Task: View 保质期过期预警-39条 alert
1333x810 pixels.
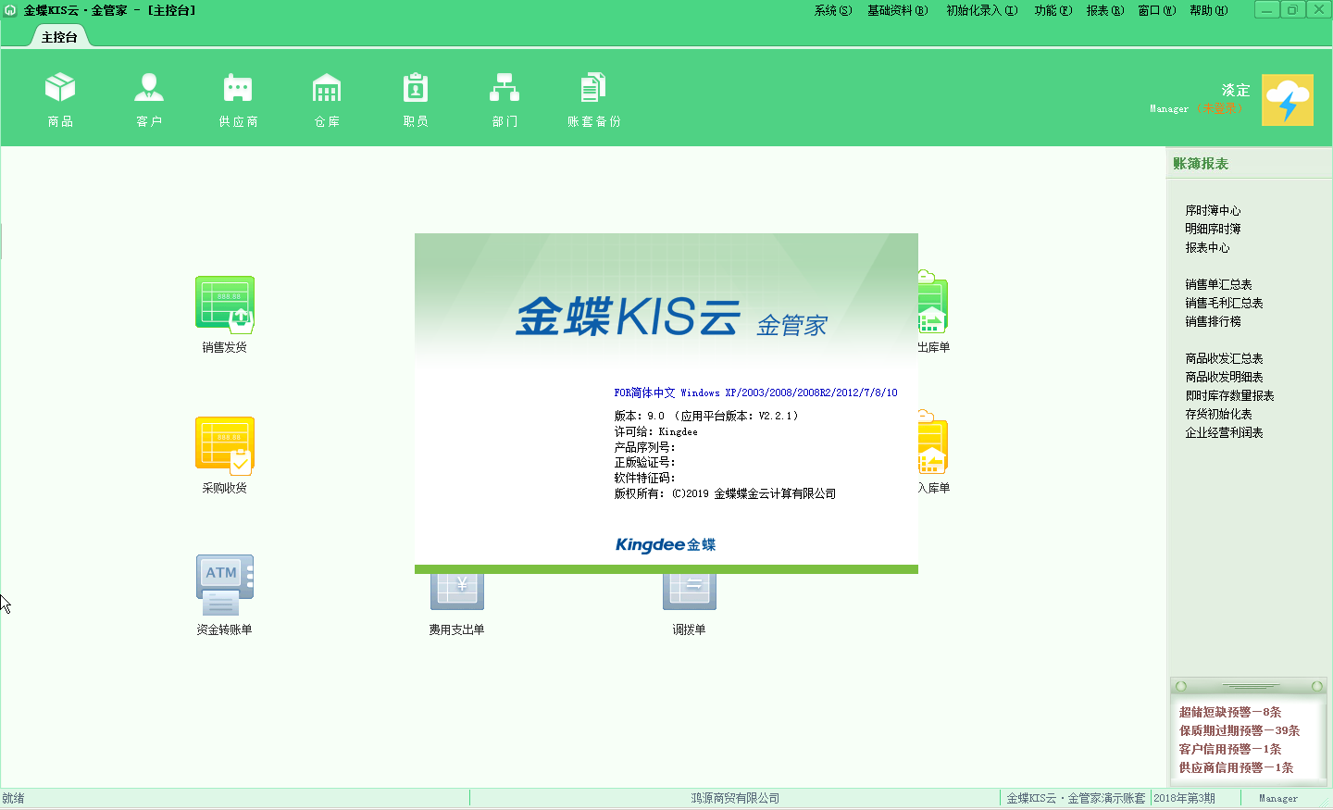Action: tap(1240, 730)
